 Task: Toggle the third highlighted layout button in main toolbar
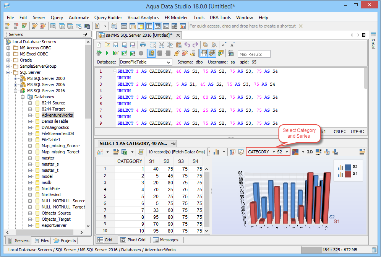coord(158,26)
